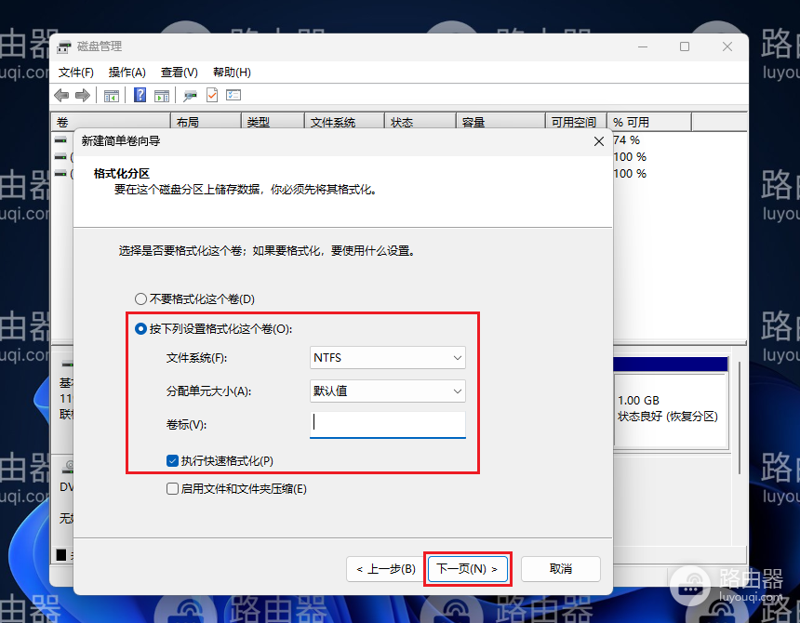Click the 上一步(B) back button
Screen dimensions: 800x623
pos(386,569)
